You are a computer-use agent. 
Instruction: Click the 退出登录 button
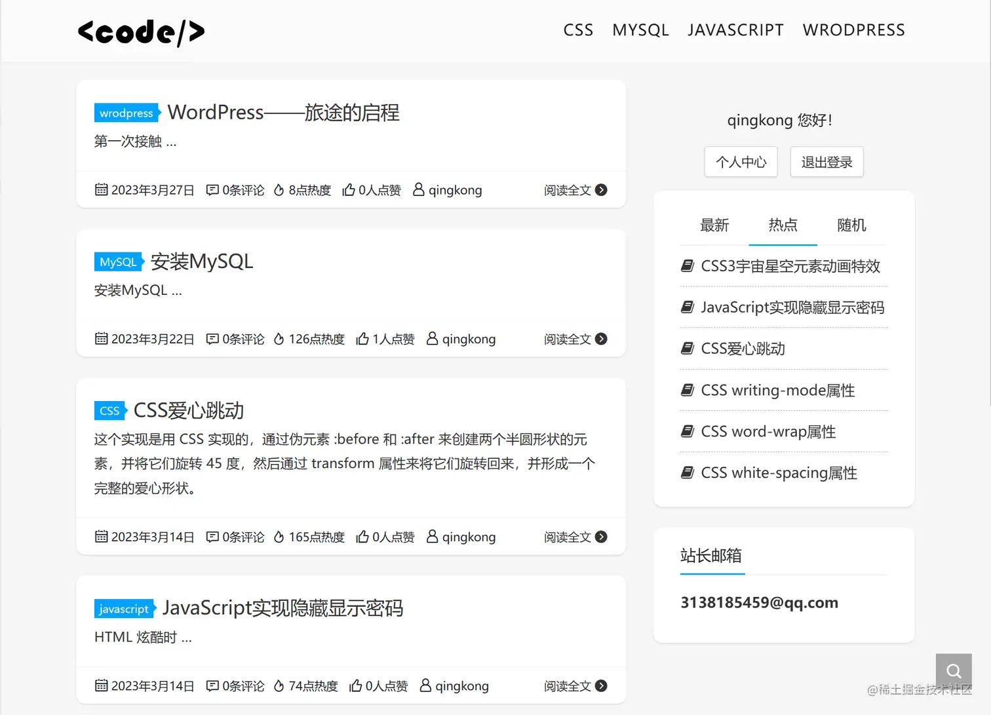[x=826, y=162]
